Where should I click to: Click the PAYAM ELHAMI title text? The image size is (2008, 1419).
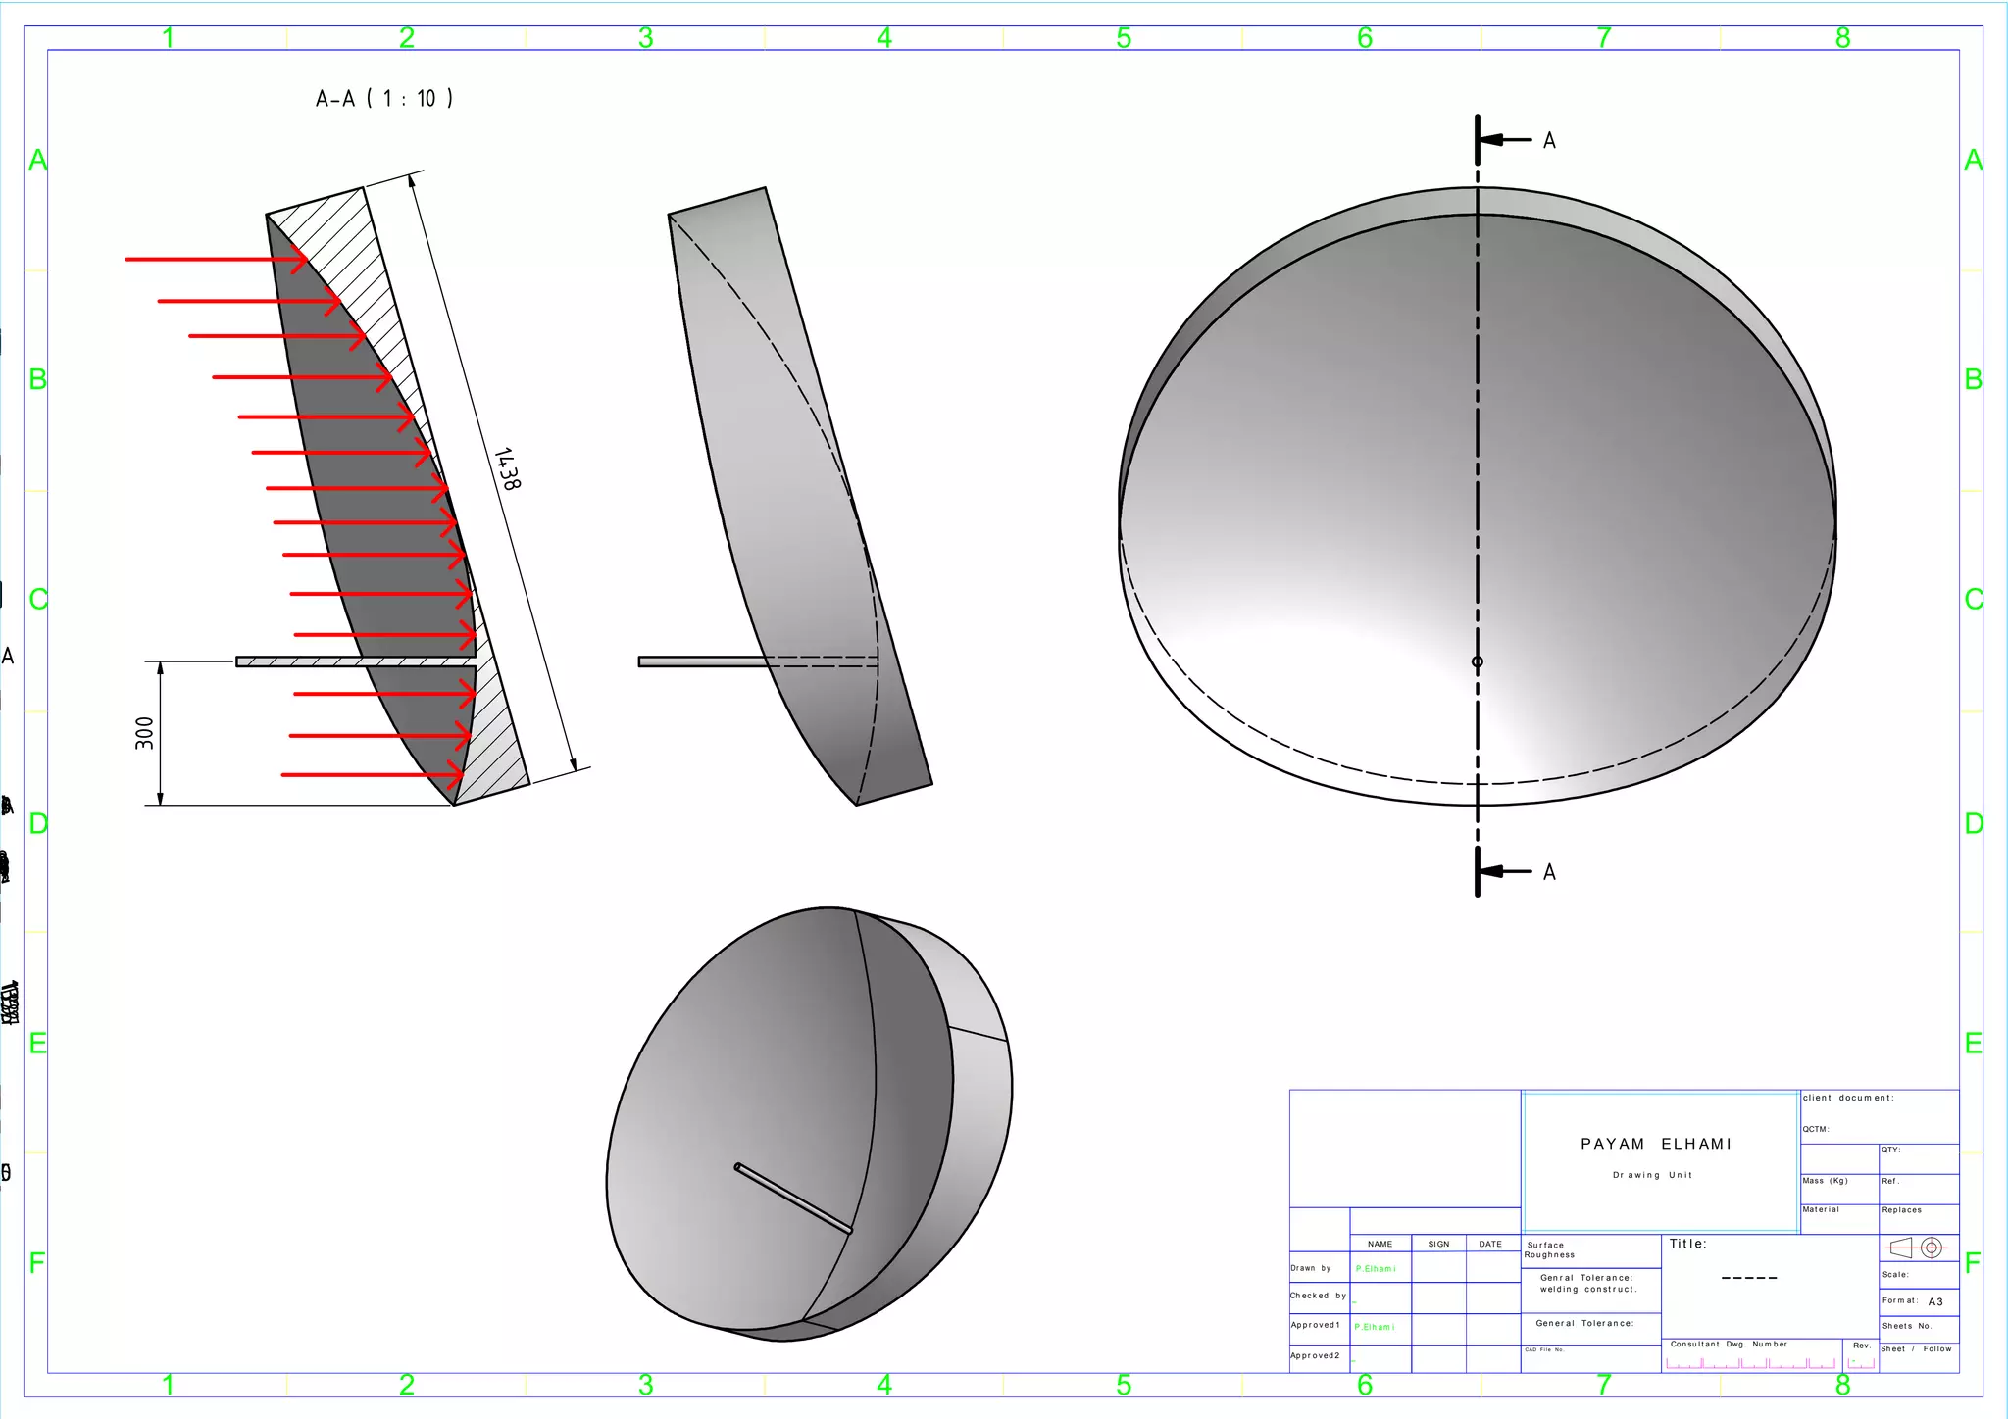pos(1656,1144)
